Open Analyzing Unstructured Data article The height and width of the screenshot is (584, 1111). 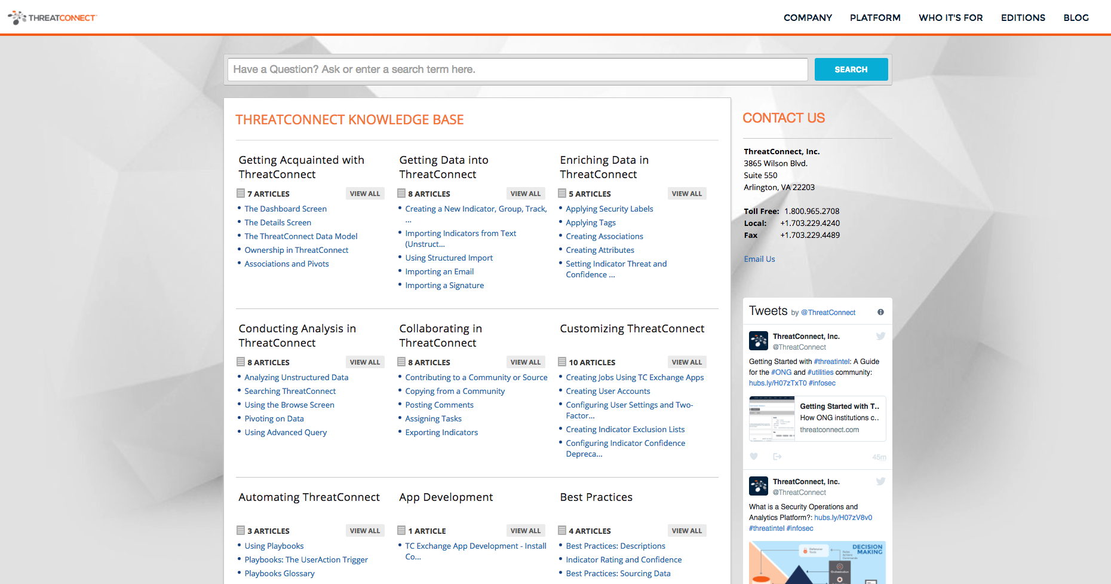coord(296,377)
